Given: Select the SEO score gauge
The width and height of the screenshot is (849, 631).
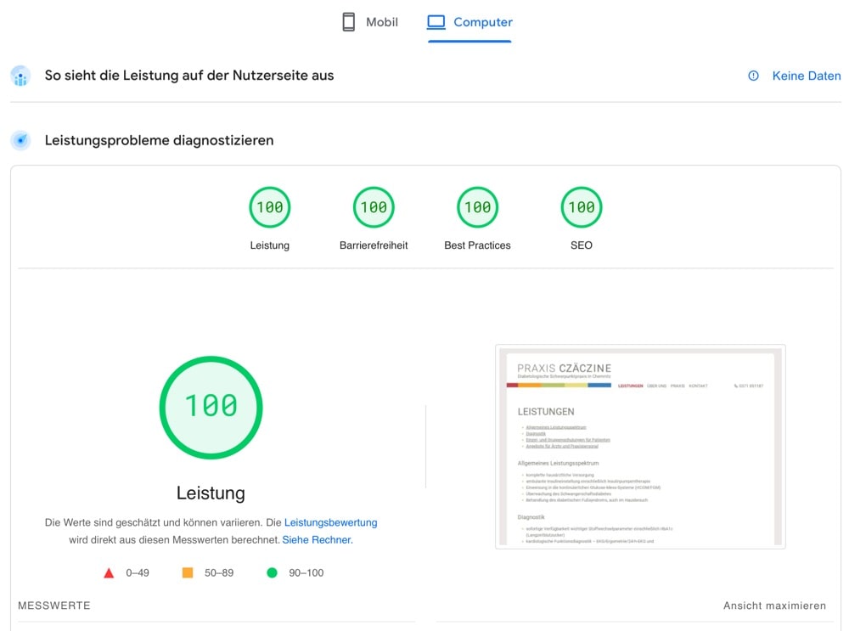Looking at the screenshot, I should (582, 207).
